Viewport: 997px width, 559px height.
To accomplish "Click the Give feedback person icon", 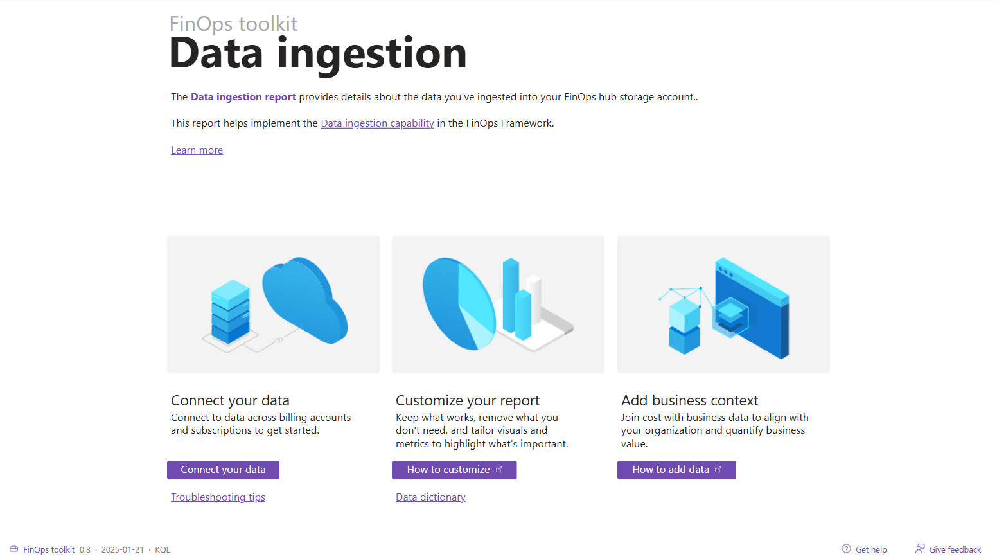I will pos(920,549).
